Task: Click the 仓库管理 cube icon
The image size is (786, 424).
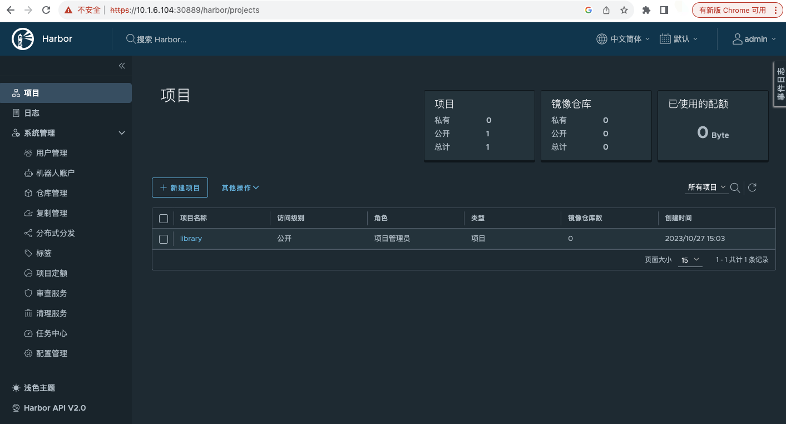Action: click(28, 193)
